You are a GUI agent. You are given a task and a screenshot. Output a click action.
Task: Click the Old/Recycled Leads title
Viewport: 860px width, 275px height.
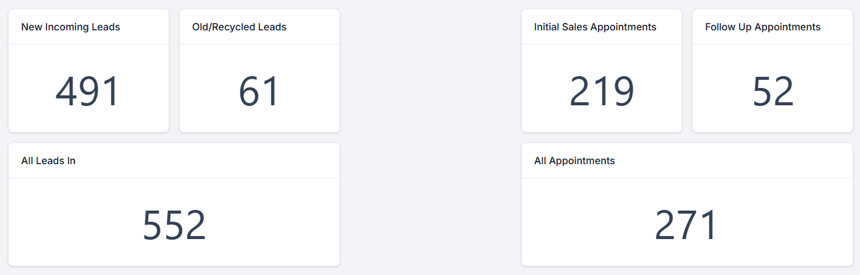point(239,27)
